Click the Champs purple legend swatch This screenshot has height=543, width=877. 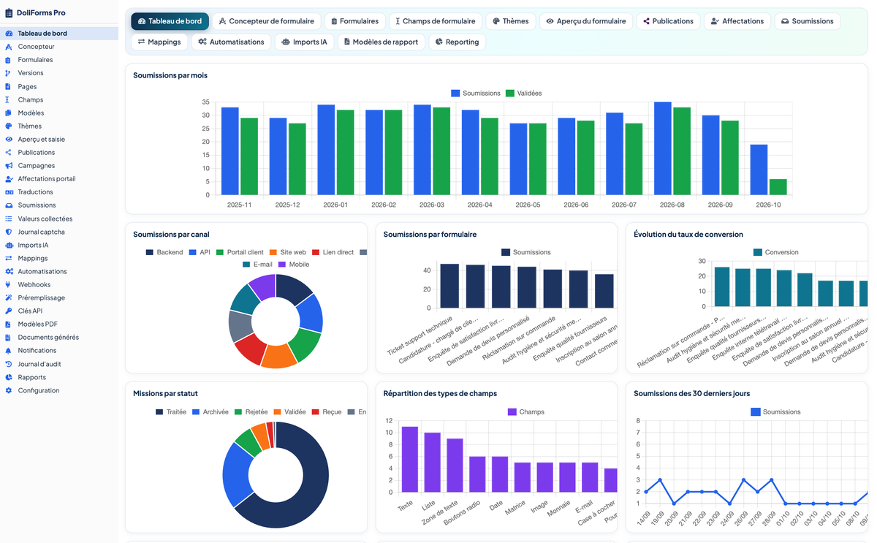[x=512, y=412]
